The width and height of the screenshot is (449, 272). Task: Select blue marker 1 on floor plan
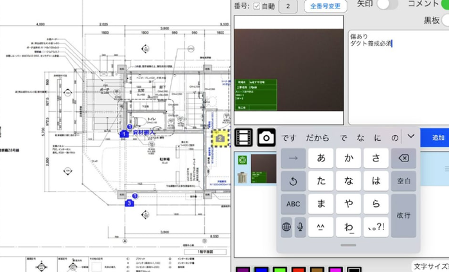point(124,134)
